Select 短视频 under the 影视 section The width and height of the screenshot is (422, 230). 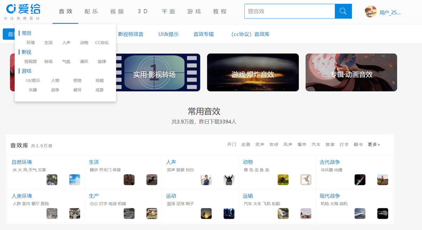(x=31, y=62)
